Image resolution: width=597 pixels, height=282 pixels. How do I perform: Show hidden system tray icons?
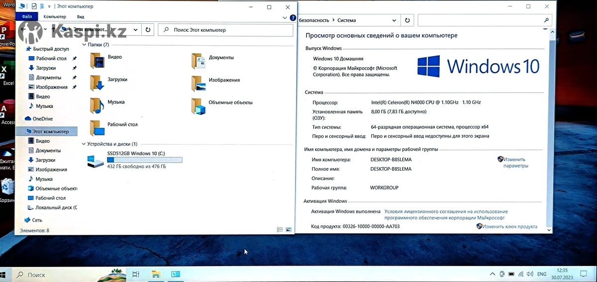click(492, 274)
